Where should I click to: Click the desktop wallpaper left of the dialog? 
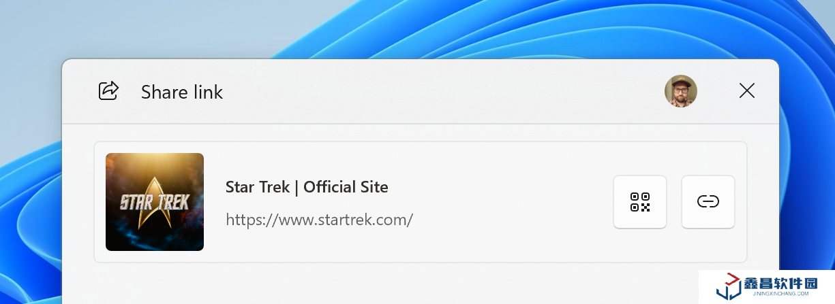[31, 204]
